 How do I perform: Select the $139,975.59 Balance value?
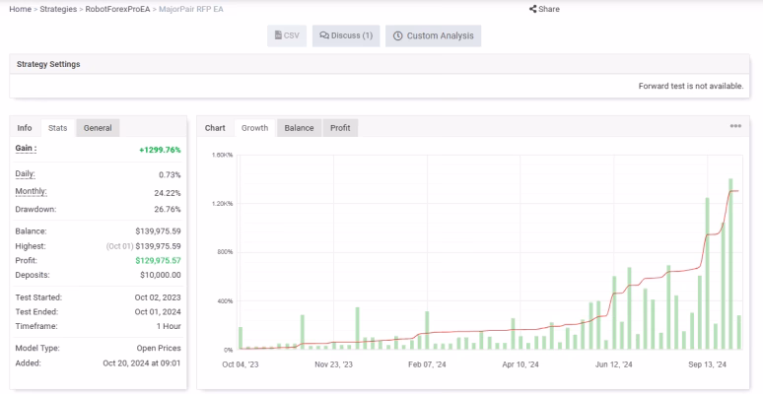point(158,231)
